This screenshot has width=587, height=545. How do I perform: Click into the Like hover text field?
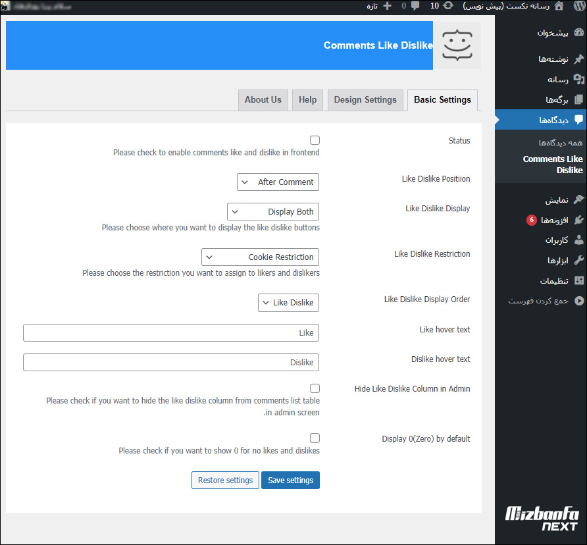tap(171, 332)
